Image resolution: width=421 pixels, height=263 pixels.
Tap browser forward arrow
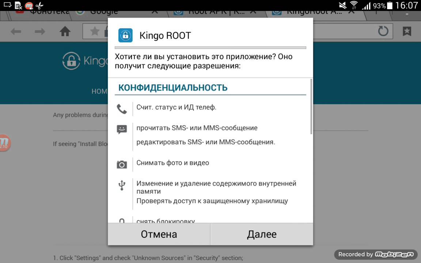click(40, 32)
